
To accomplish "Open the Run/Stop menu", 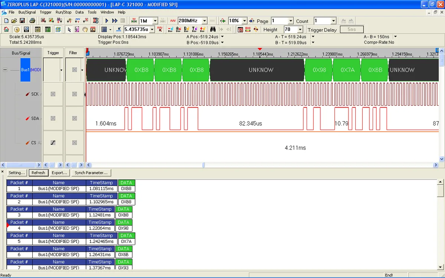I will pos(63,12).
